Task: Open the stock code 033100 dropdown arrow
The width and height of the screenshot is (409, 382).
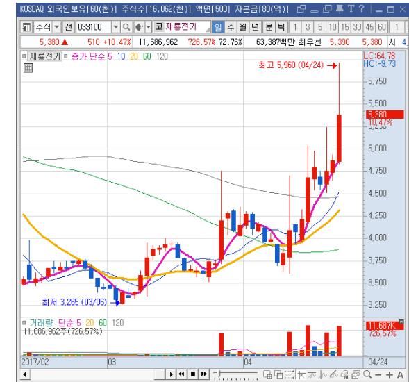Action: (x=116, y=27)
